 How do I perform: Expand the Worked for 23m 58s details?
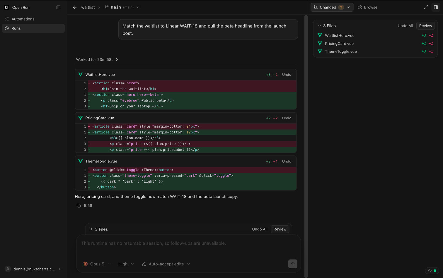[x=97, y=59]
